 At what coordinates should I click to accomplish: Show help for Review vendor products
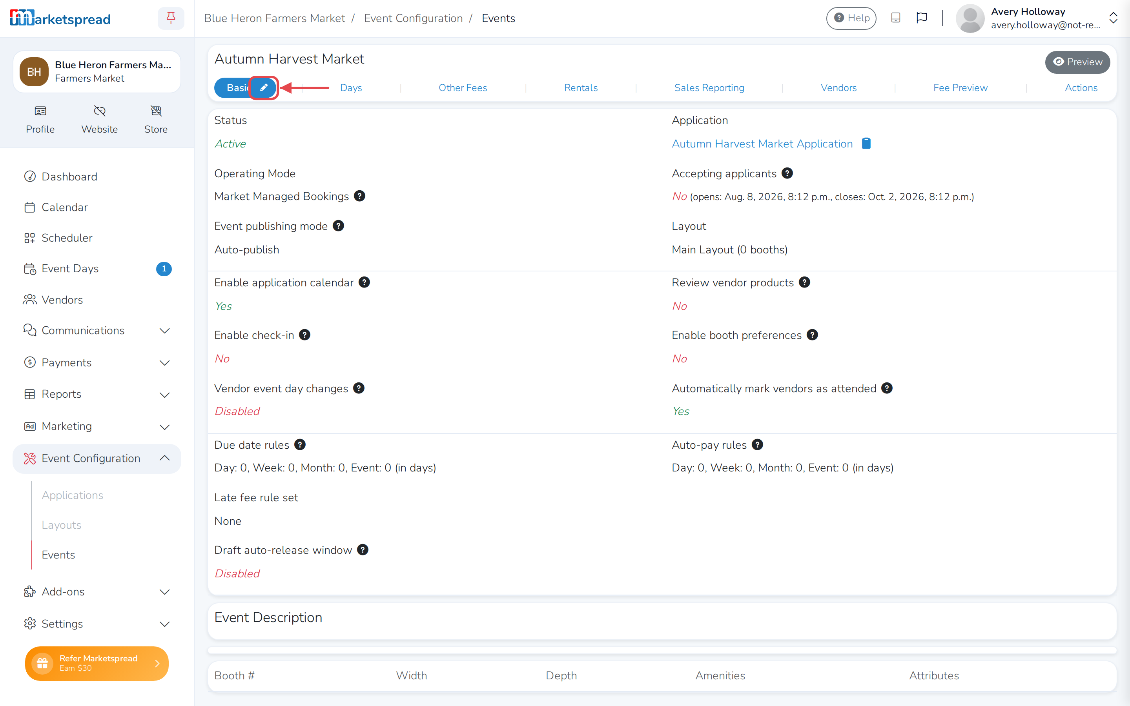[805, 282]
